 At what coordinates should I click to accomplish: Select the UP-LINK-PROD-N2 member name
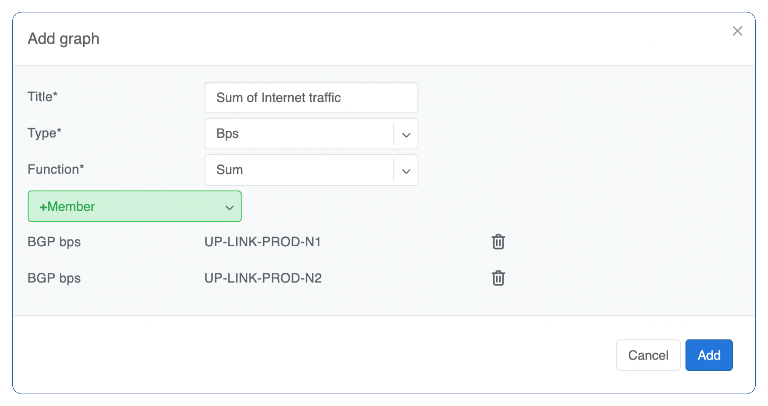tap(263, 278)
